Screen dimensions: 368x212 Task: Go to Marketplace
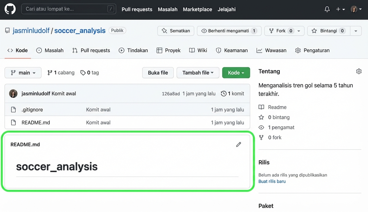click(198, 9)
